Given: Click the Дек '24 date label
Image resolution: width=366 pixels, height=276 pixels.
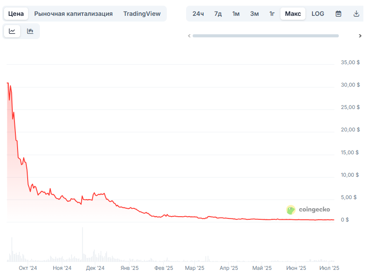Looking at the screenshot, I should coord(95,268).
